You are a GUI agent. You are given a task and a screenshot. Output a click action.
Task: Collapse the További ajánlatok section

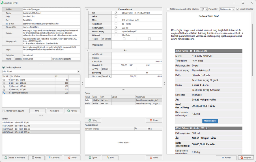3,68
